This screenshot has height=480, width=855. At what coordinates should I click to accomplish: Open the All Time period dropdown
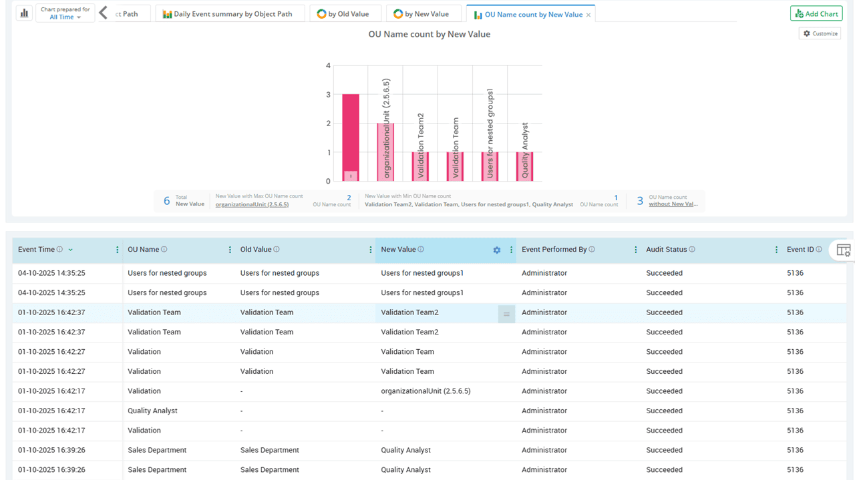(65, 17)
